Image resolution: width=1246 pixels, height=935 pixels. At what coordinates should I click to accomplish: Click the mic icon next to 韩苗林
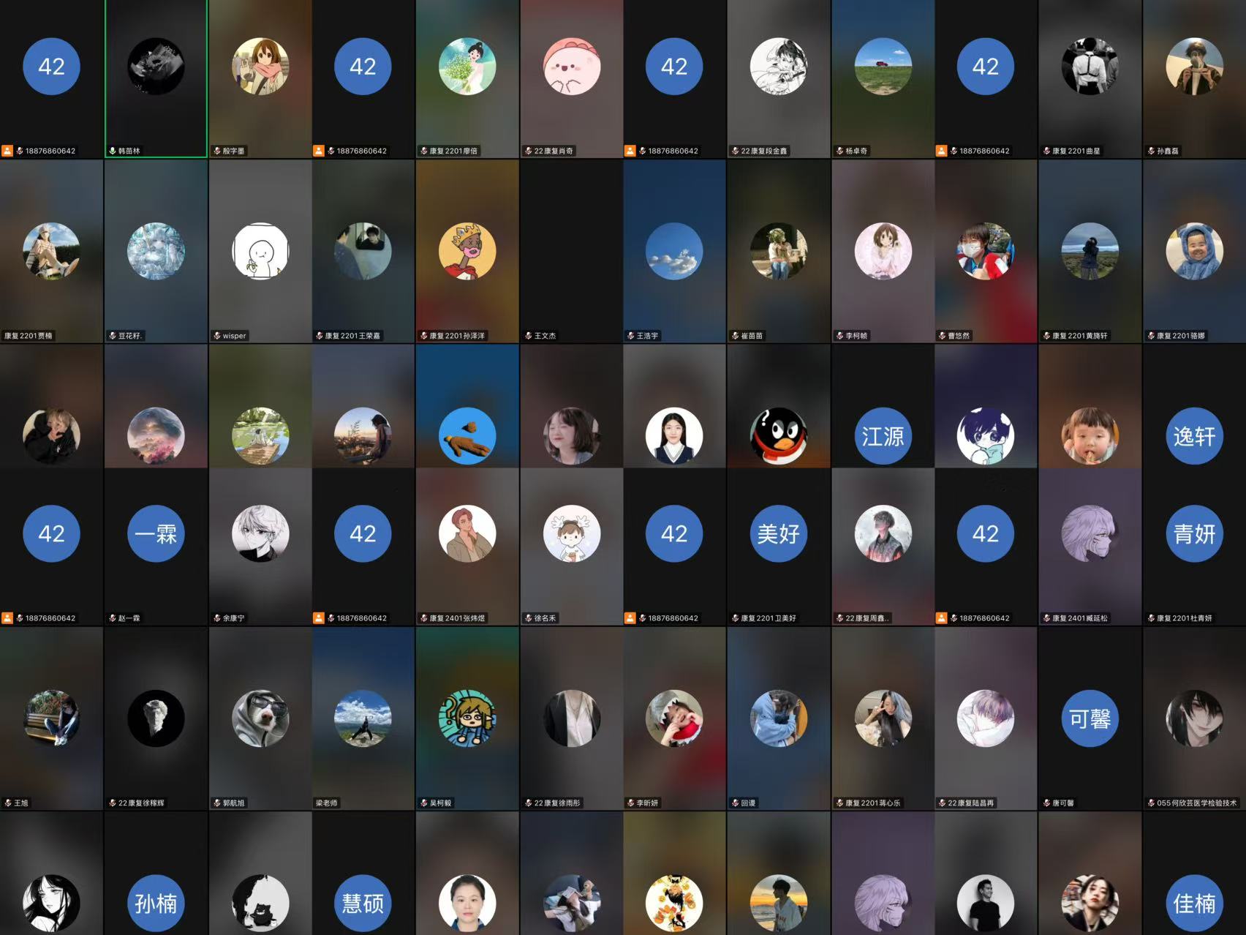tap(113, 151)
